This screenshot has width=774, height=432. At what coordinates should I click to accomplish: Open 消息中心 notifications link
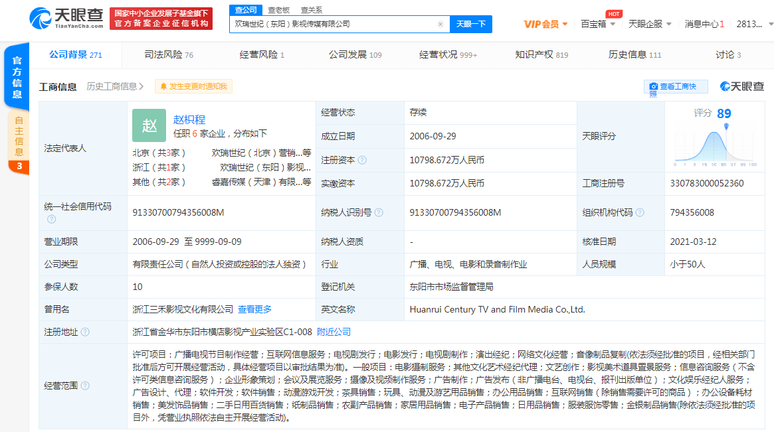[704, 24]
